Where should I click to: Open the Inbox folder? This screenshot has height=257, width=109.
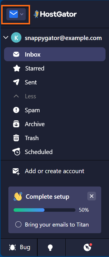pyautogui.click(x=55, y=54)
